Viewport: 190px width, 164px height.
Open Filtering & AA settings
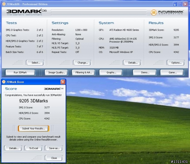84,73
